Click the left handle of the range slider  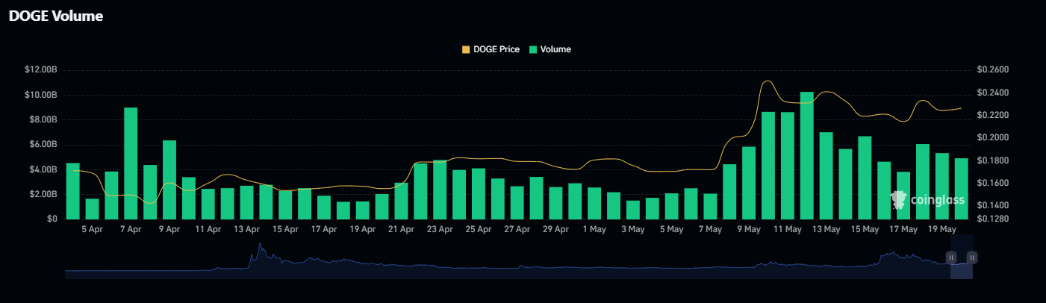point(951,257)
